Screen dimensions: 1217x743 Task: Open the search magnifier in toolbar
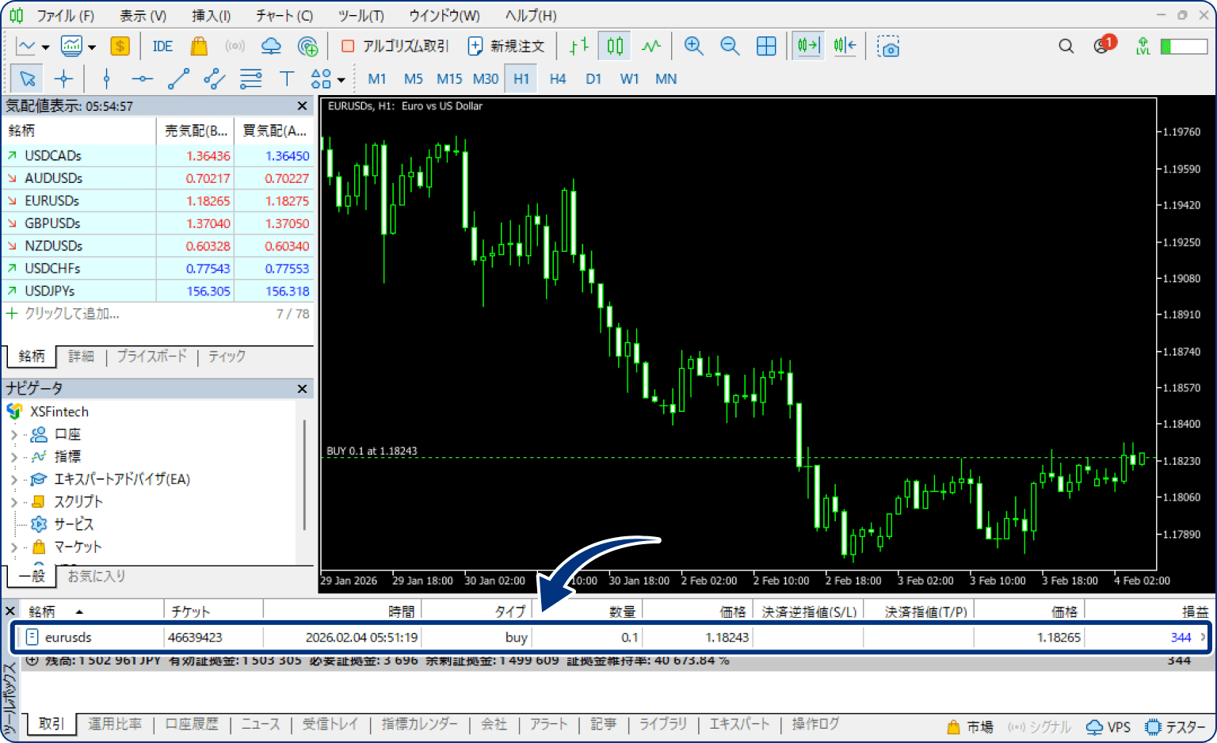pos(1066,47)
